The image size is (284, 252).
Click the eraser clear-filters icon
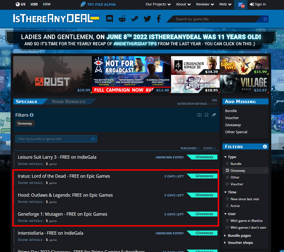(214, 115)
